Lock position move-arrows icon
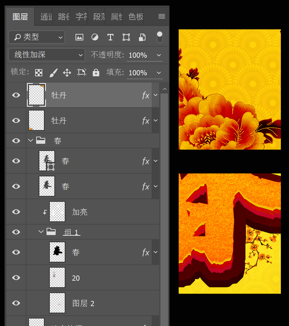Screen dimensions: 289x326 (67, 73)
